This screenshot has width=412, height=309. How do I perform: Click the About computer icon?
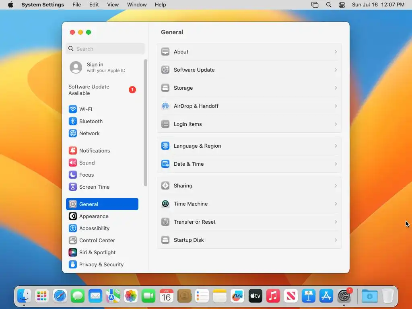click(165, 52)
